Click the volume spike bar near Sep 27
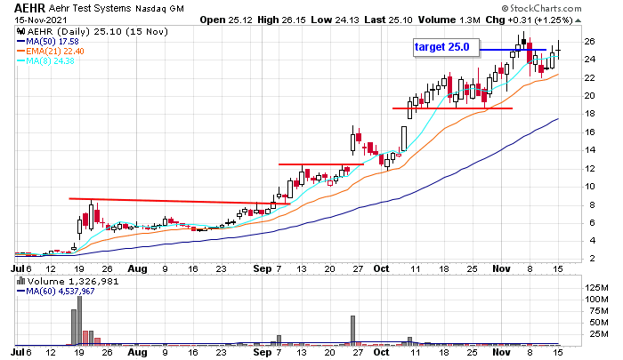Viewport: 623px width, 360px height. tap(352, 330)
